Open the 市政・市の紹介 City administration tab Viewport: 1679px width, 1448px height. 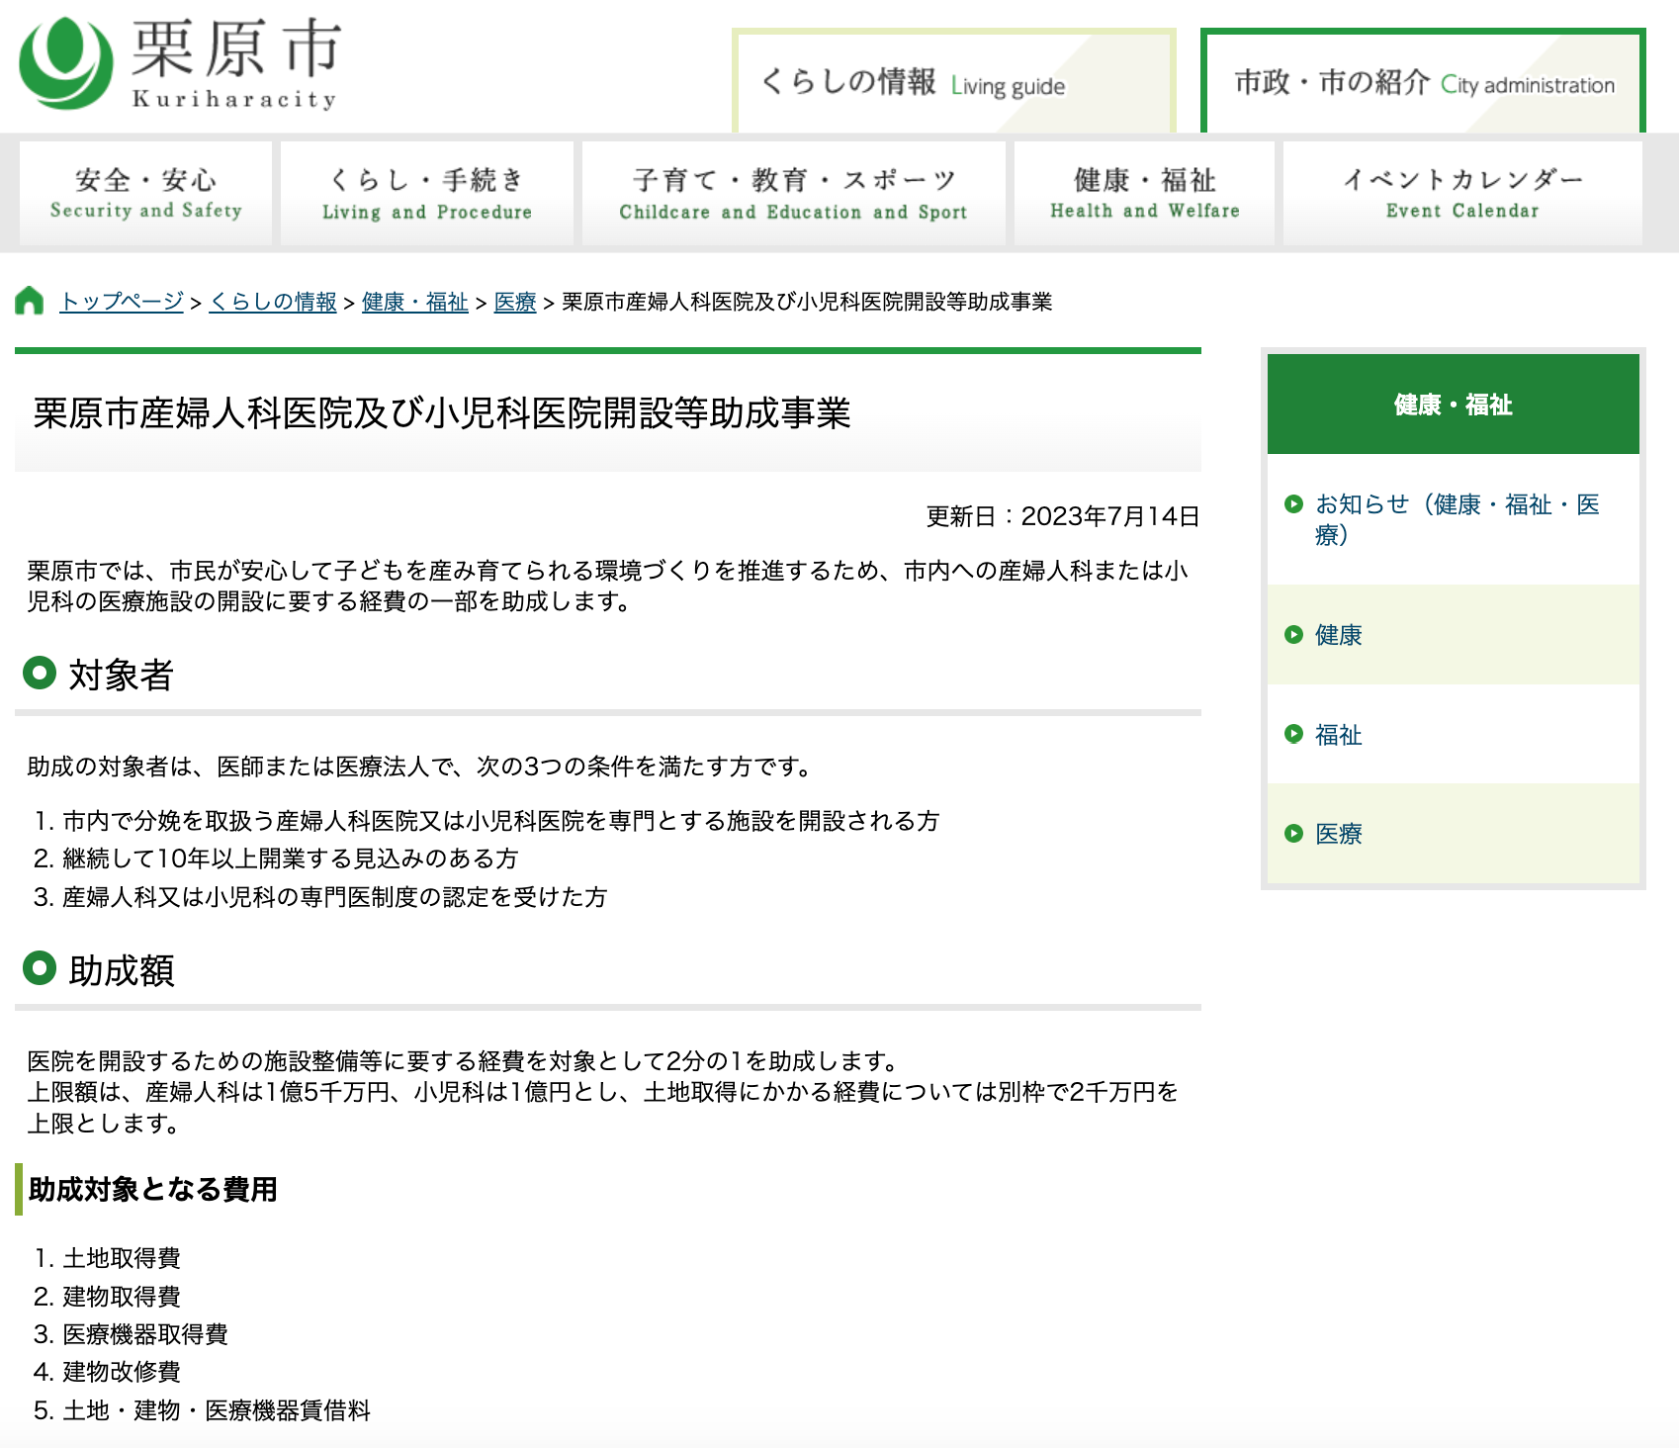1423,81
